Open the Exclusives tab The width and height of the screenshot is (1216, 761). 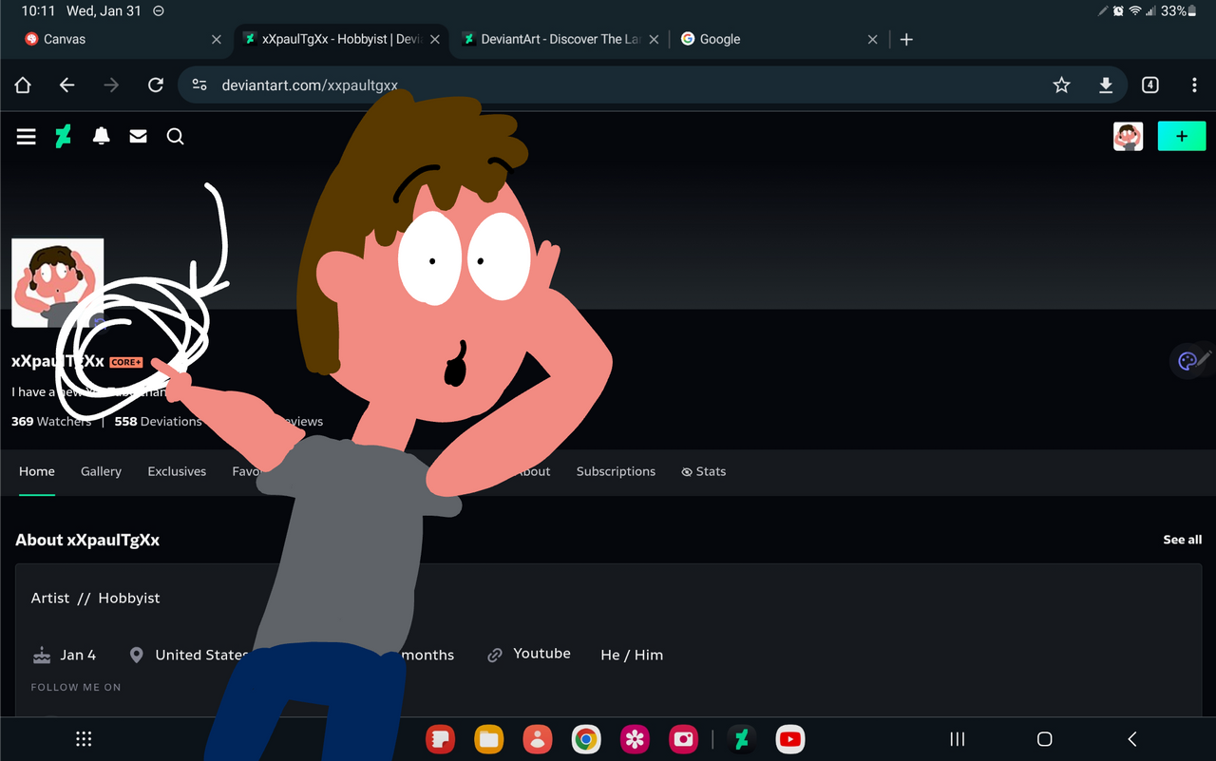177,471
